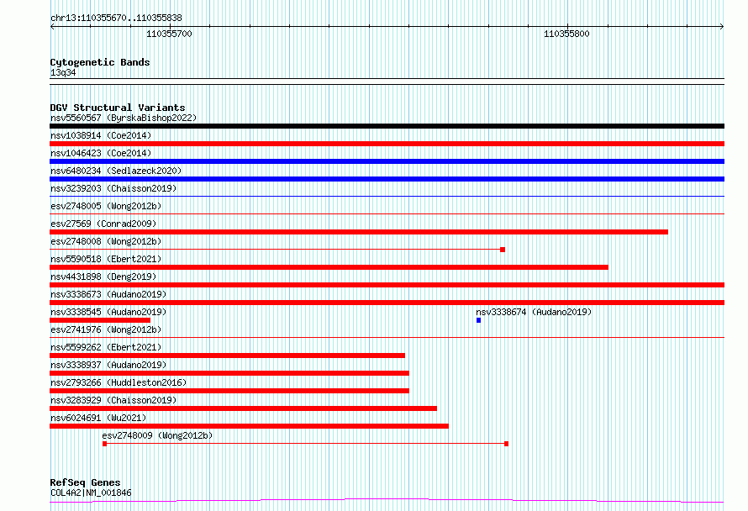Image resolution: width=748 pixels, height=511 pixels.
Task: Select the 13q34 band label
Action: (63, 72)
